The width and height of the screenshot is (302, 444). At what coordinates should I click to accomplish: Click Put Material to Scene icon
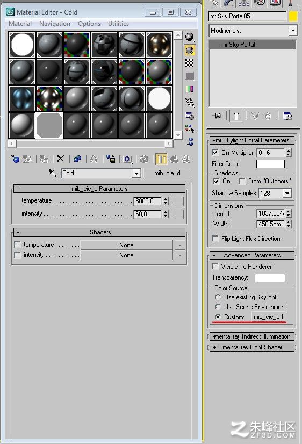tap(27, 159)
